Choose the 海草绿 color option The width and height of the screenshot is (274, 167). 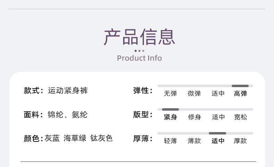[x=75, y=138]
